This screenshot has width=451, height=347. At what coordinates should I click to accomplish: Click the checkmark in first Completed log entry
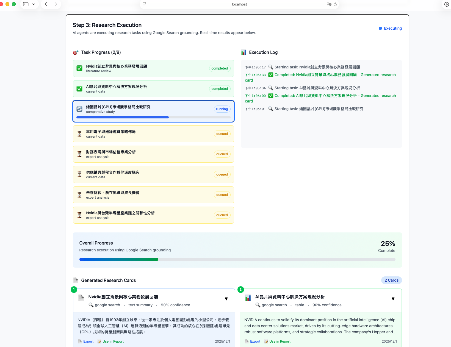tap(271, 75)
